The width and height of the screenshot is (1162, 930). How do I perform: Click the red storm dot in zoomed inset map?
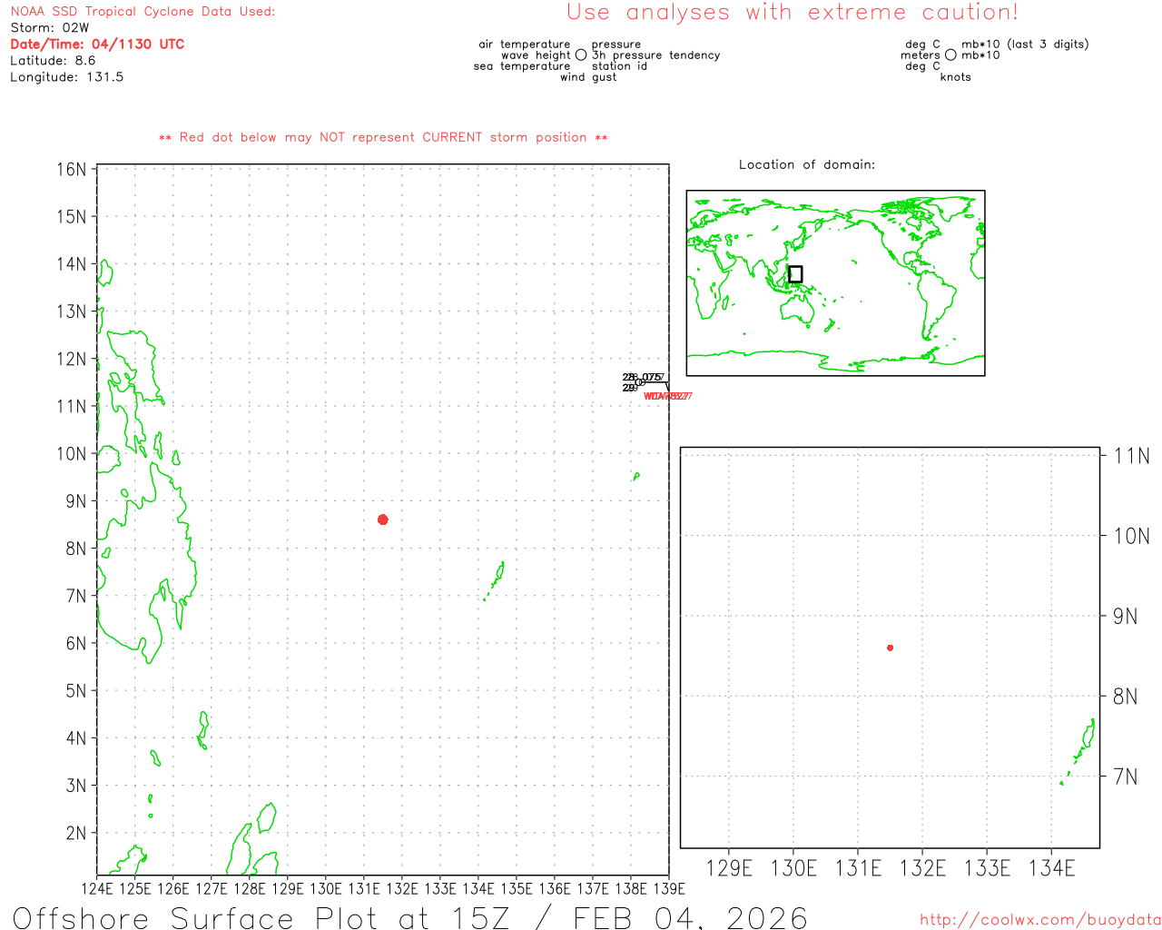(x=890, y=648)
